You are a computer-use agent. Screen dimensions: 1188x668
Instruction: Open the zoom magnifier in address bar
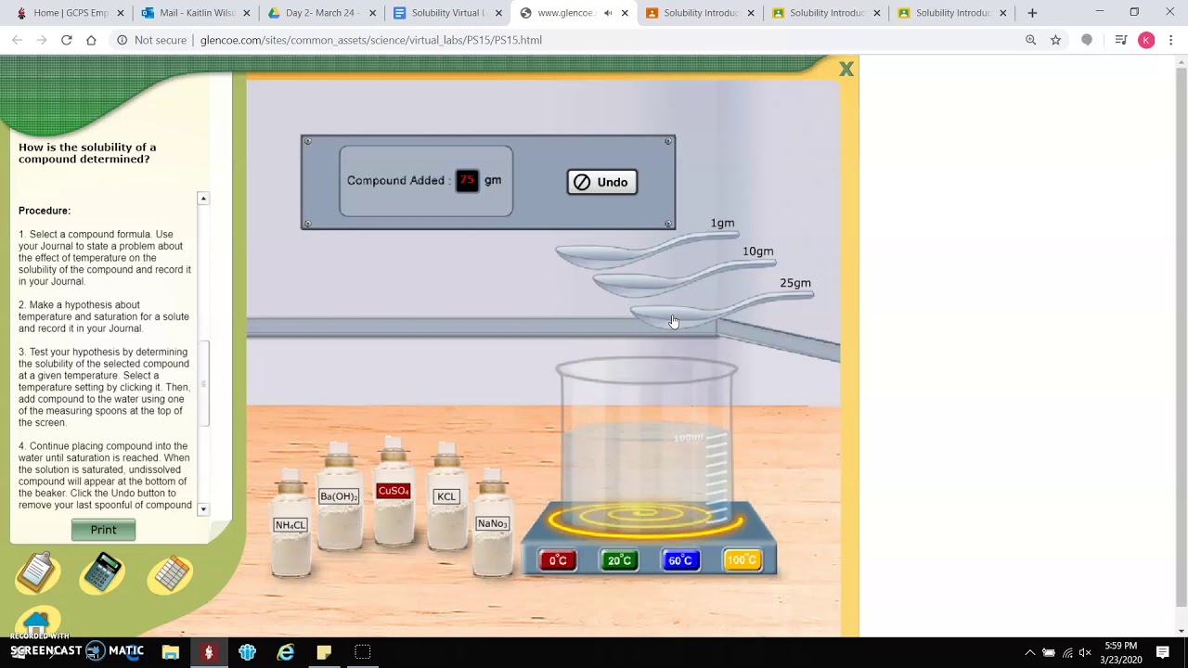pos(1030,40)
